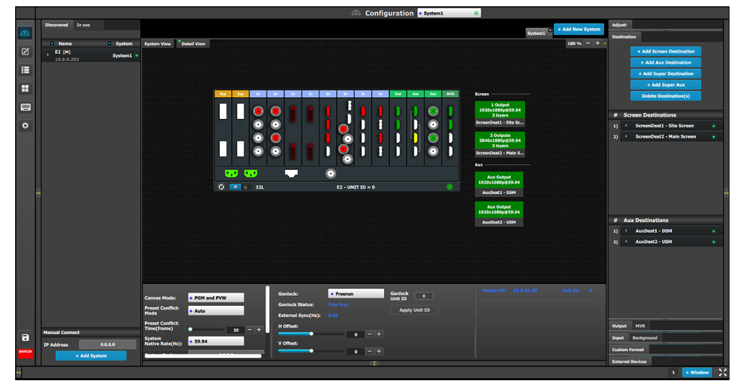Switch to System View tab
The height and width of the screenshot is (384, 744).
click(157, 43)
